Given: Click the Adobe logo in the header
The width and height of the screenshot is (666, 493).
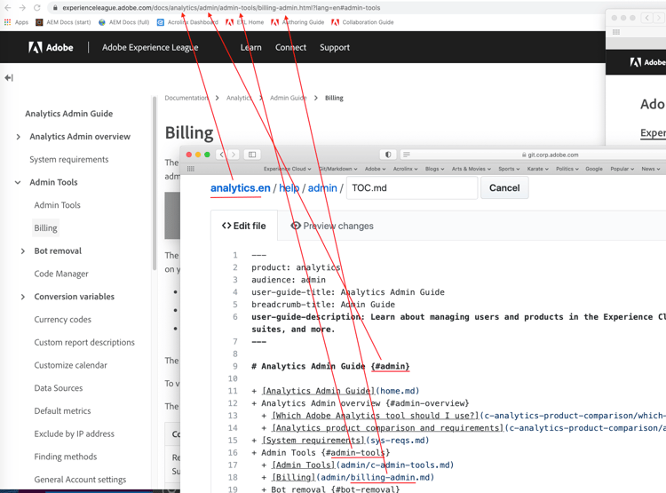Looking at the screenshot, I should pos(51,47).
